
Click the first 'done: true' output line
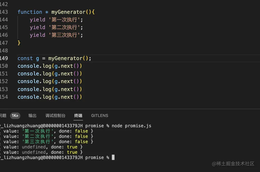click(x=41, y=147)
